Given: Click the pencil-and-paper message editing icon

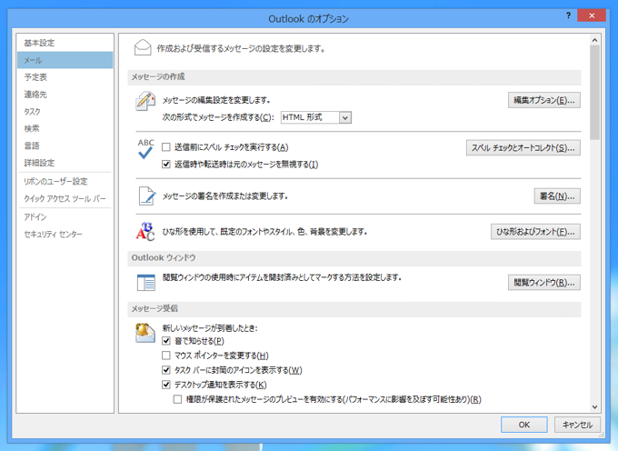Looking at the screenshot, I should 145,101.
